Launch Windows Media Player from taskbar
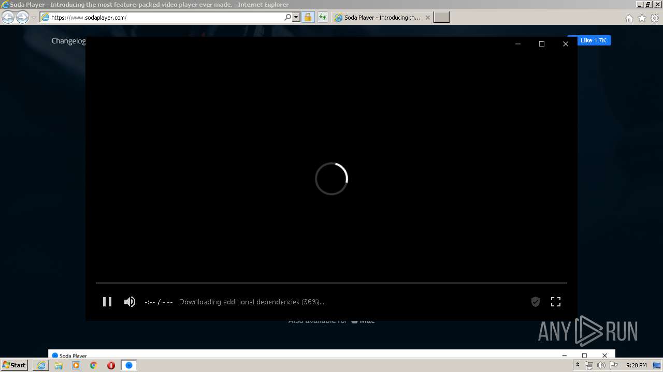 click(x=76, y=365)
